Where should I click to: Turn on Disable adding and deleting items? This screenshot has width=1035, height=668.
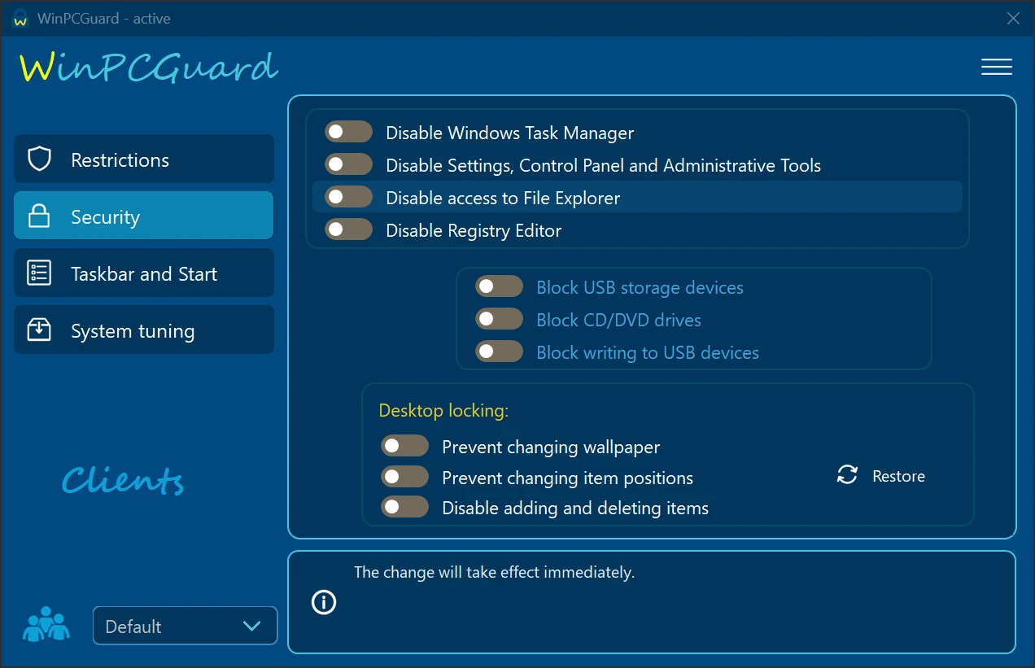[404, 507]
